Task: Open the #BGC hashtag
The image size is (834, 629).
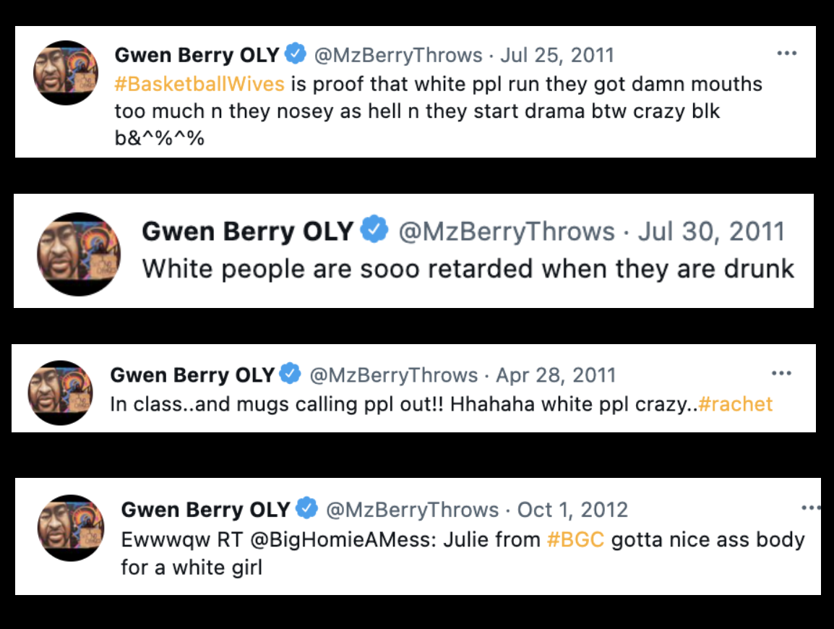Action: pos(575,539)
